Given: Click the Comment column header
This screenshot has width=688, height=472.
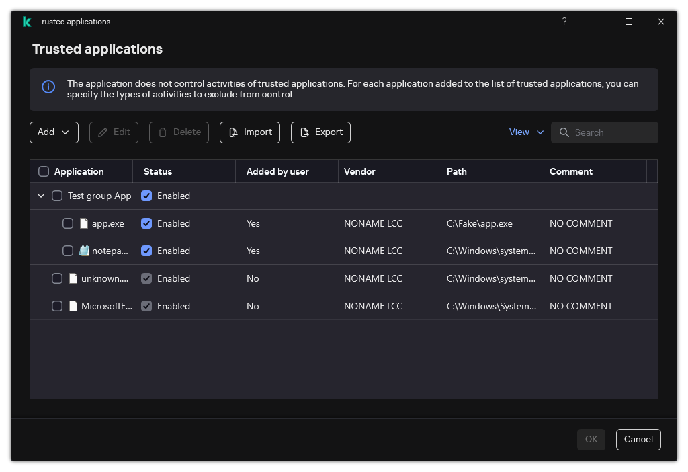Looking at the screenshot, I should point(571,171).
